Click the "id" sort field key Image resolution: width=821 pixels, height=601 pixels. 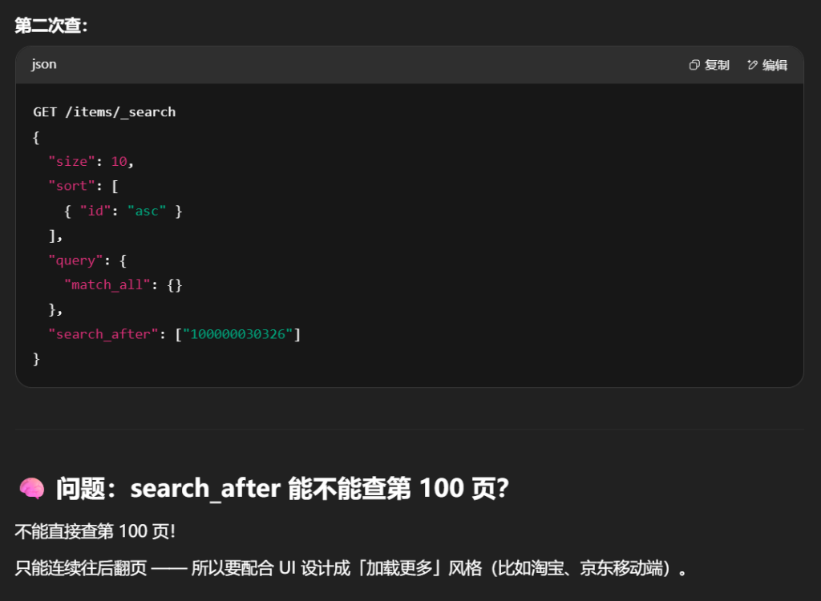click(95, 211)
